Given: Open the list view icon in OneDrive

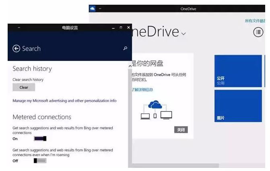Looking at the screenshot, I should pyautogui.click(x=258, y=32).
